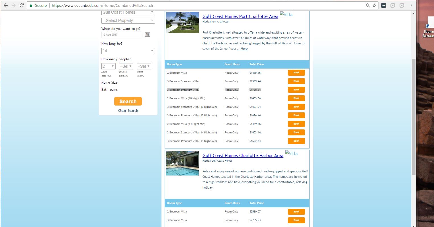Open the Gulf Coast Homes dropdown
This screenshot has width=434, height=227.
(128, 13)
